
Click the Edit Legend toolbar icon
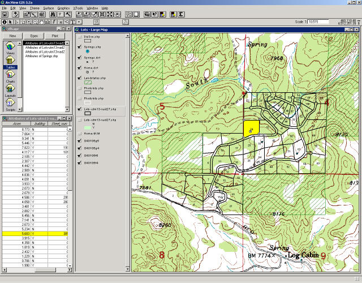coord(34,15)
